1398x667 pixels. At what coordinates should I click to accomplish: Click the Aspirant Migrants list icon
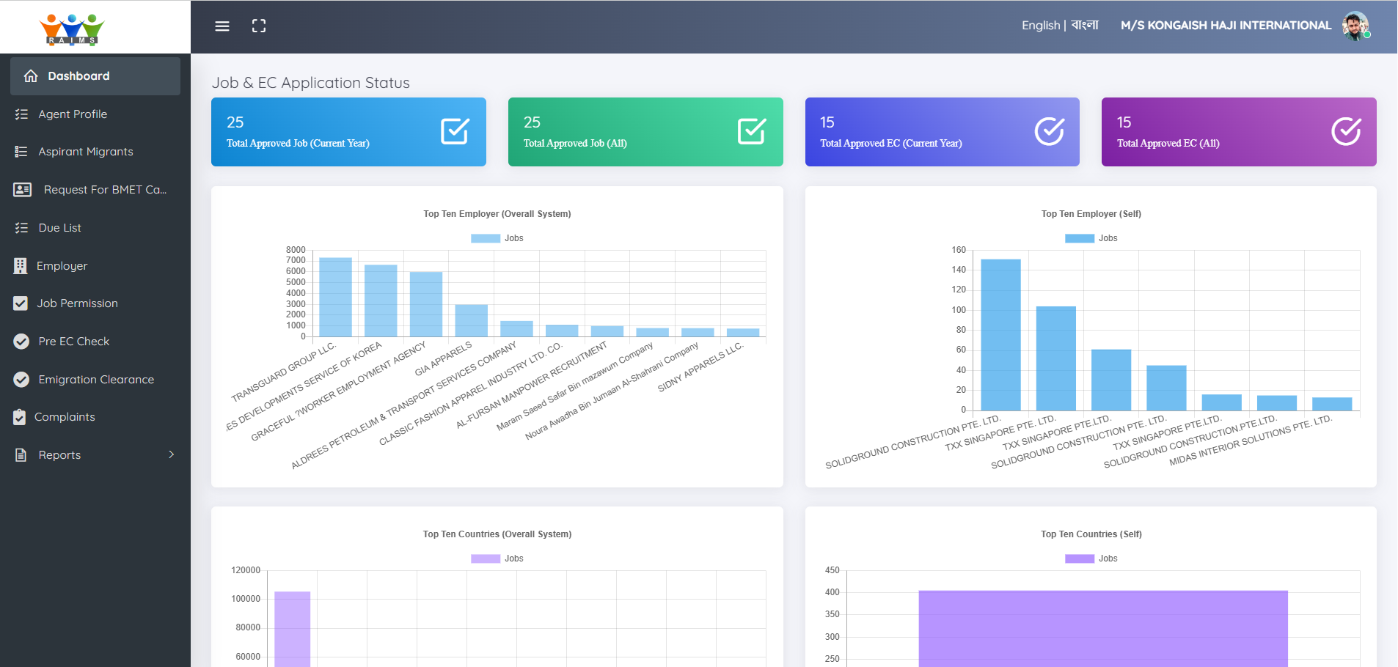[x=21, y=152]
